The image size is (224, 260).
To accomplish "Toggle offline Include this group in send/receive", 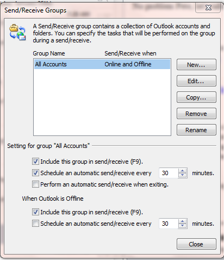I will tap(35, 212).
